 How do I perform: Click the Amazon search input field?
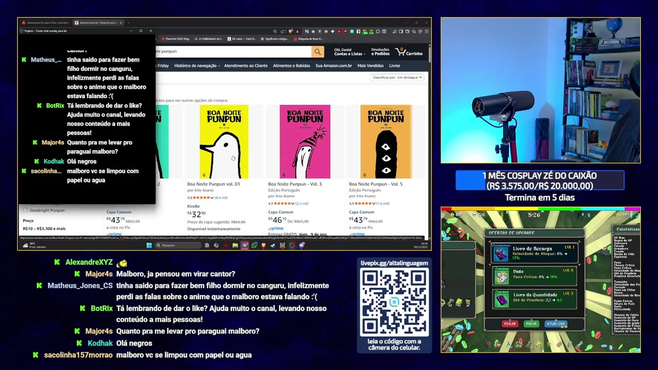click(233, 51)
